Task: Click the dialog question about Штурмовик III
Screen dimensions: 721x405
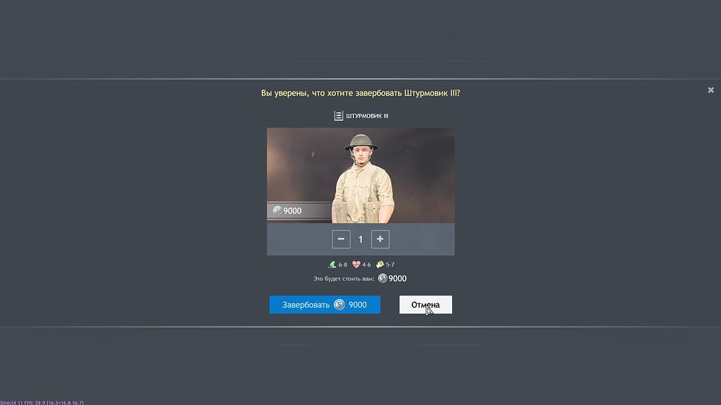Action: (x=360, y=93)
